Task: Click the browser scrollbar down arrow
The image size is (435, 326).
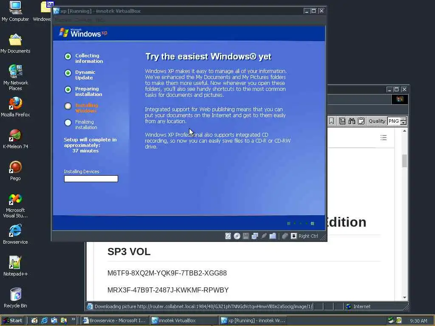Action: pyautogui.click(x=405, y=298)
